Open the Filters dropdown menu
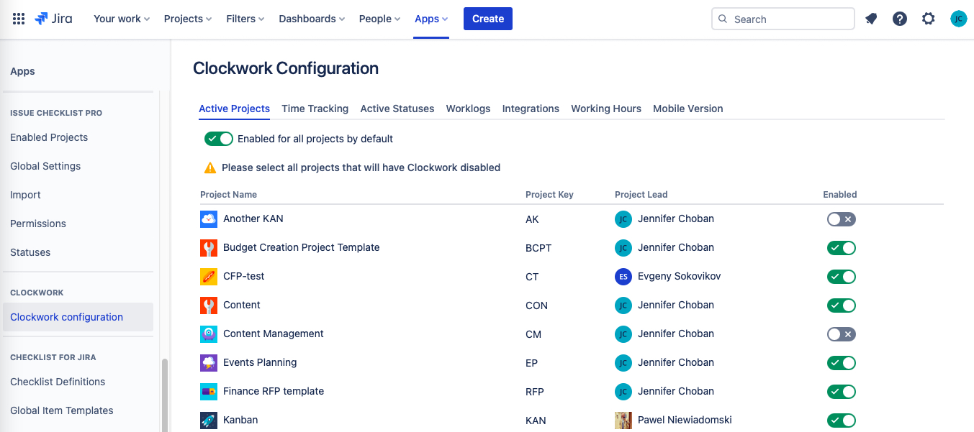974x432 pixels. click(x=245, y=19)
